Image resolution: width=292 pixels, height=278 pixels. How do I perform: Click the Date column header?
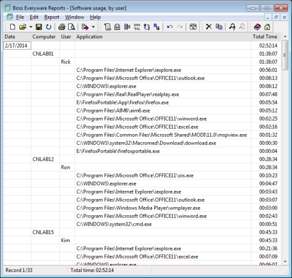(x=17, y=37)
